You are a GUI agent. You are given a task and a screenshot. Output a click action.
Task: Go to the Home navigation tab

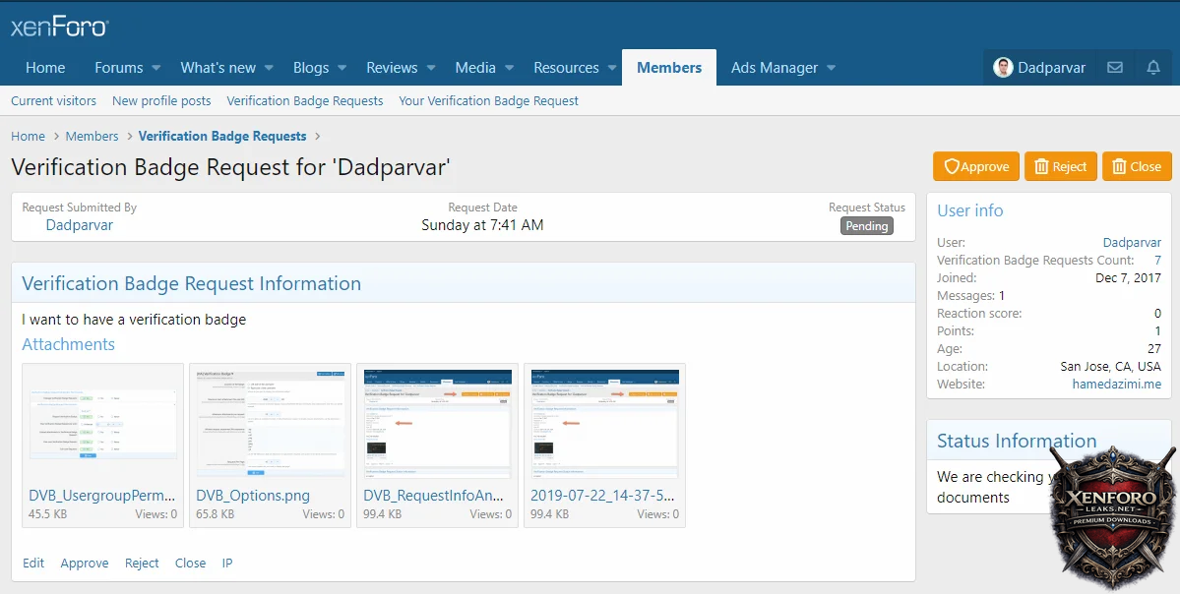45,68
